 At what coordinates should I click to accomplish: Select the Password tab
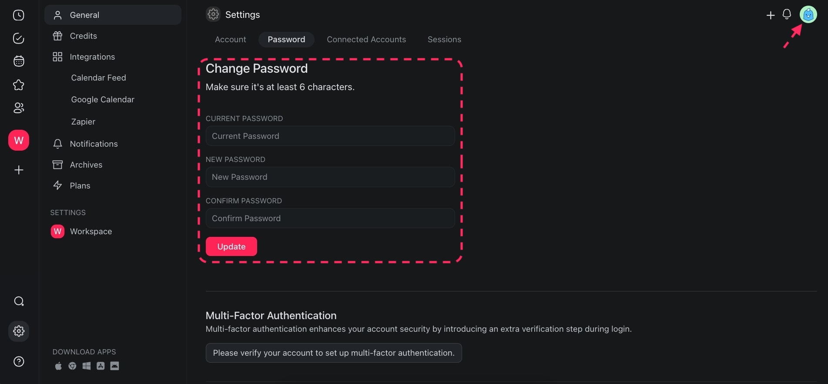click(286, 40)
